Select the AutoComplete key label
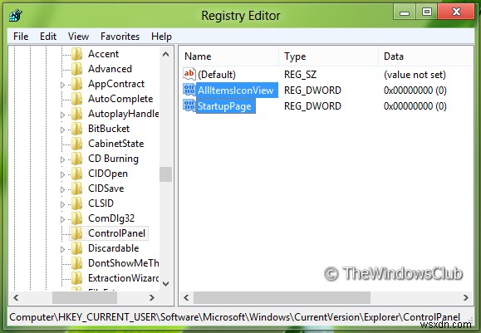481x333 pixels. (120, 99)
